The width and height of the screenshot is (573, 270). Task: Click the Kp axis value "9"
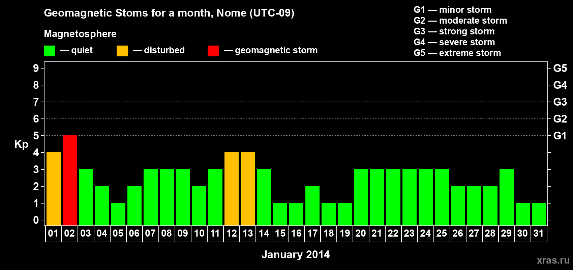[x=36, y=68]
